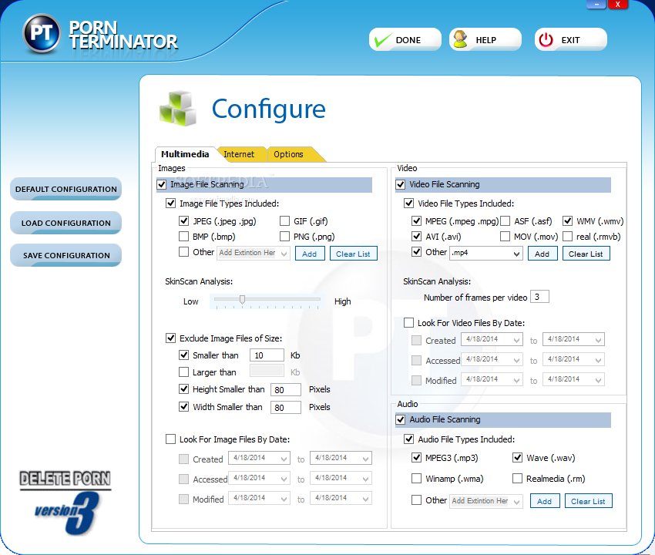Click the PT logo icon
The height and width of the screenshot is (555, 655).
coord(41,33)
